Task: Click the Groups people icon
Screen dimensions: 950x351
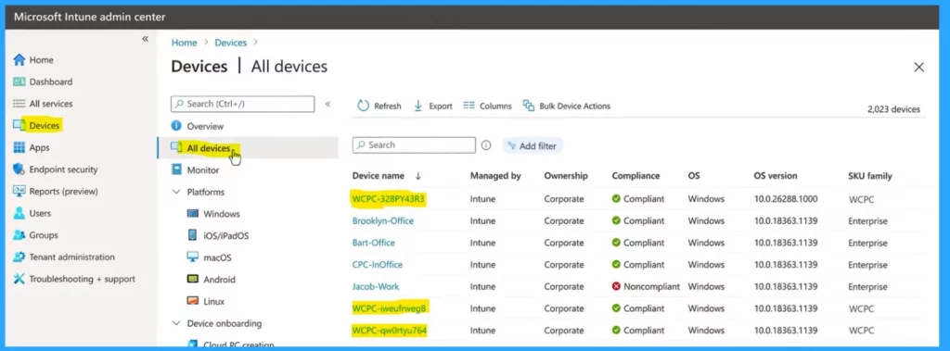Action: 19,235
